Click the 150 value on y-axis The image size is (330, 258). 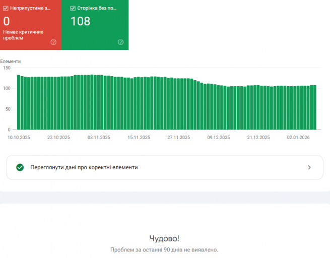[7, 68]
